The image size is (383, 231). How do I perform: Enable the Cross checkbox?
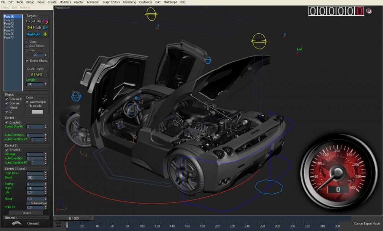[27, 42]
